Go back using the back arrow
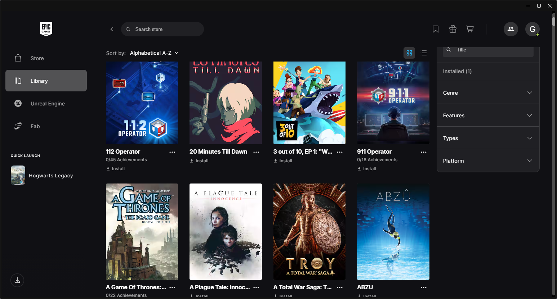Screen dimensions: 557x299 pos(112,29)
